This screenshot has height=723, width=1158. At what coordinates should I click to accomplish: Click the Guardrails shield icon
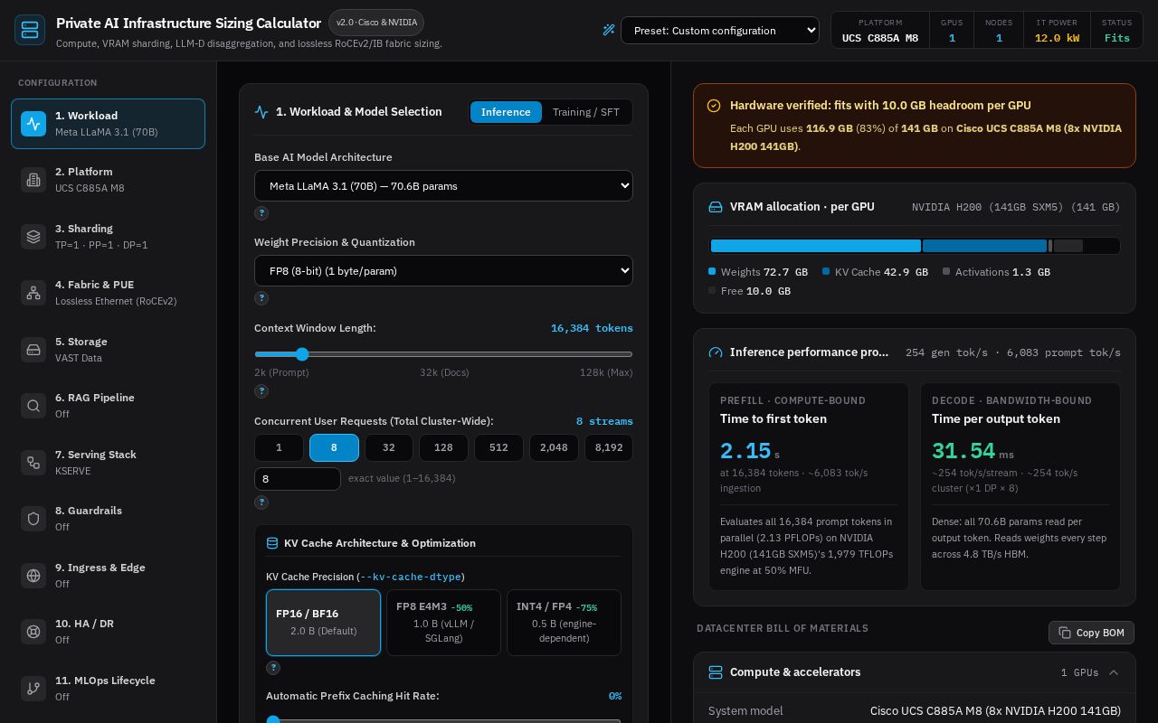(33, 519)
